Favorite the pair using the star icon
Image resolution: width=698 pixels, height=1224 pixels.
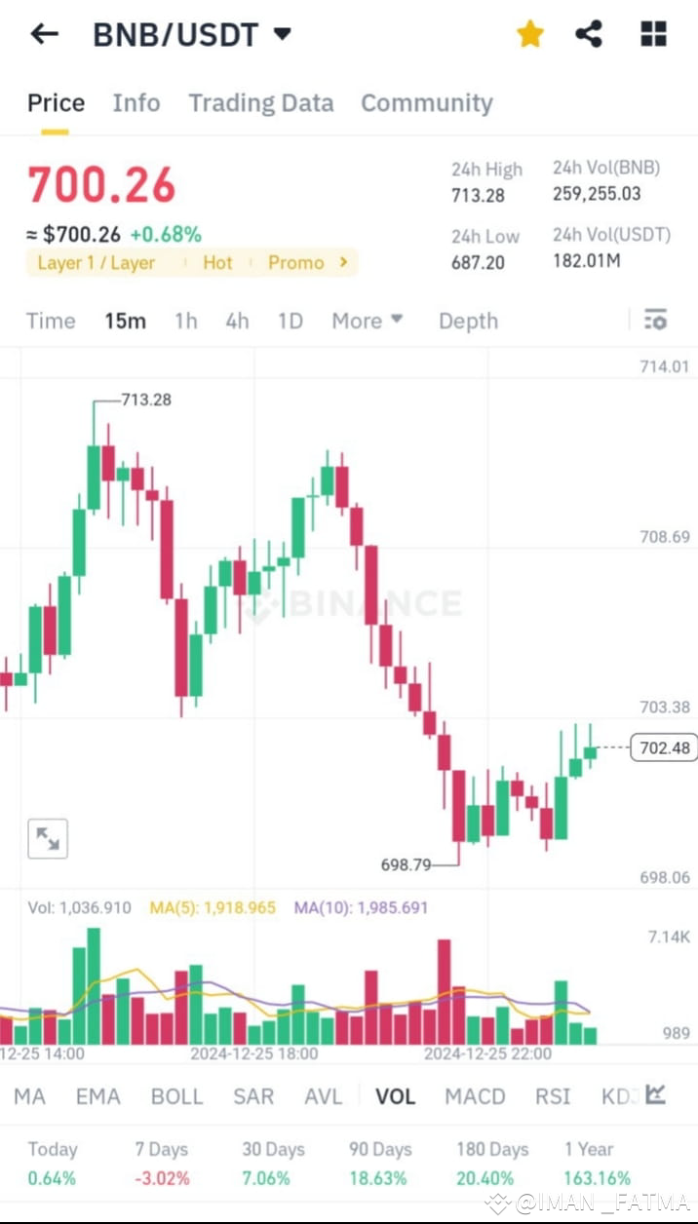click(x=529, y=33)
